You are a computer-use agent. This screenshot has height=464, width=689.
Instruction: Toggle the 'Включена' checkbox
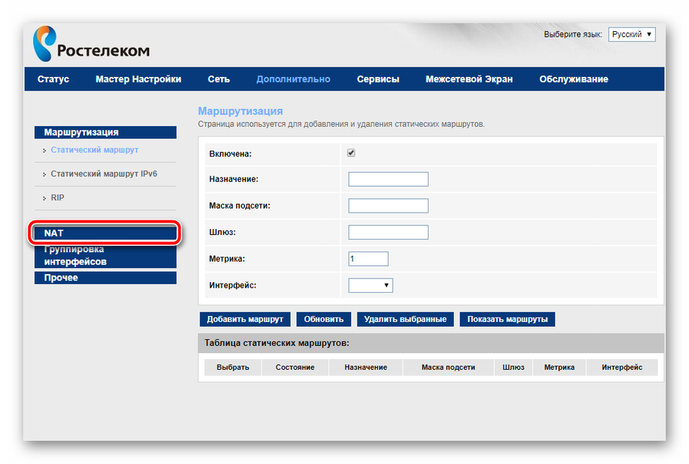point(351,154)
